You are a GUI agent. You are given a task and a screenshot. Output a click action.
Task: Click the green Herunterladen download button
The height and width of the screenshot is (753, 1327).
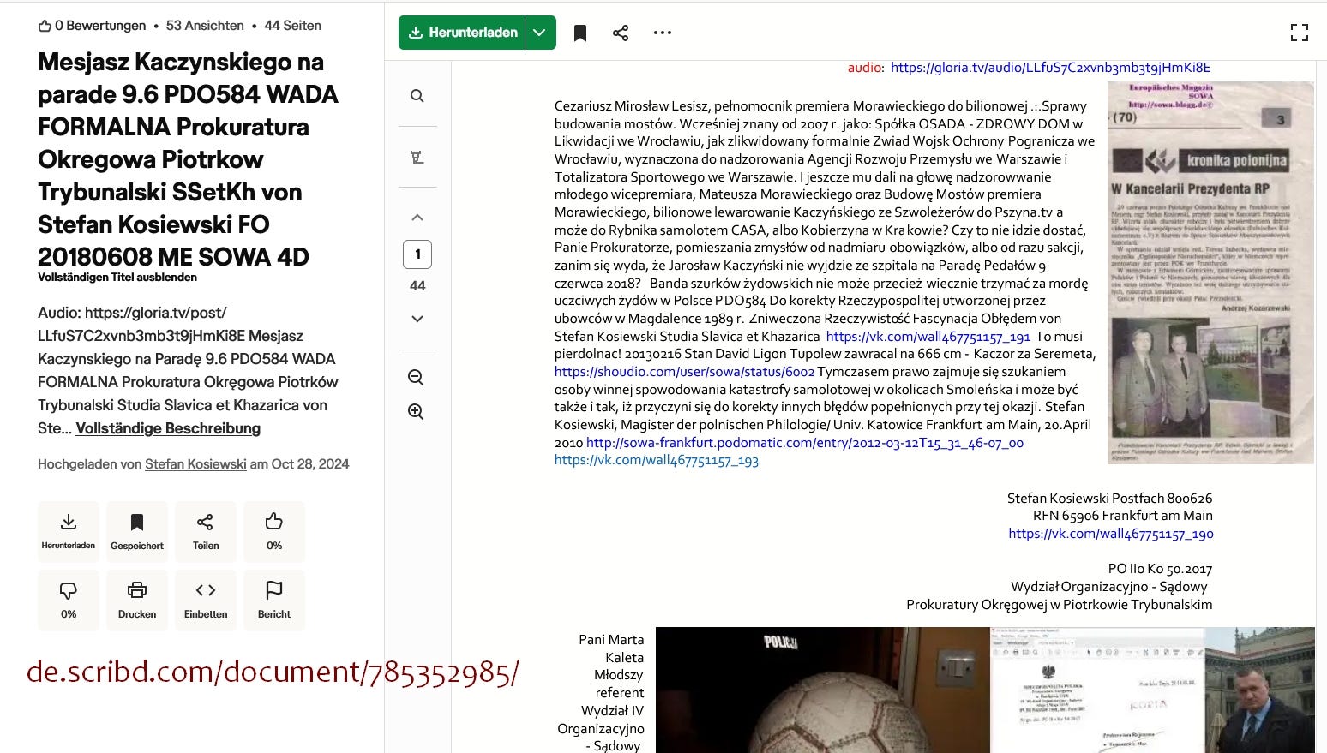462,33
